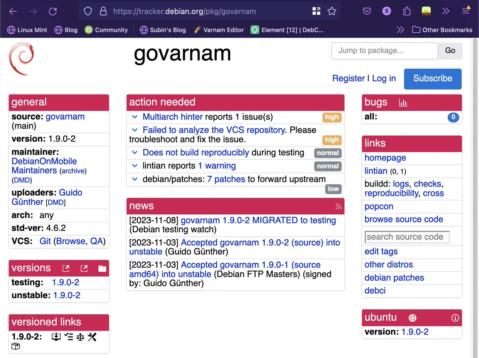
Task: Click the padlock site security icon
Action: [x=103, y=11]
